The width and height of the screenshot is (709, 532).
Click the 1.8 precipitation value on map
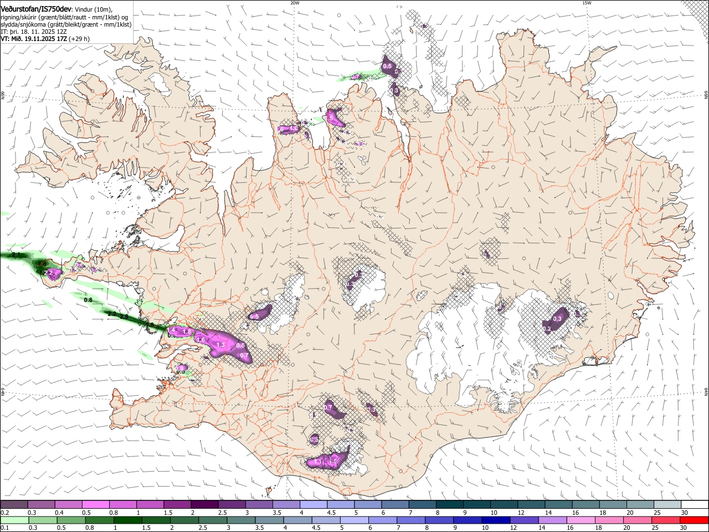187,331
